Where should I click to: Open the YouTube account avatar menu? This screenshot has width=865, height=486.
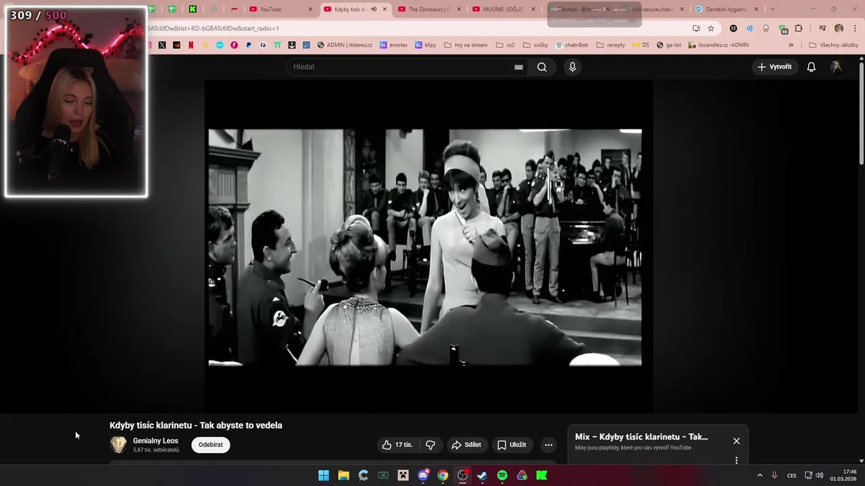(837, 67)
